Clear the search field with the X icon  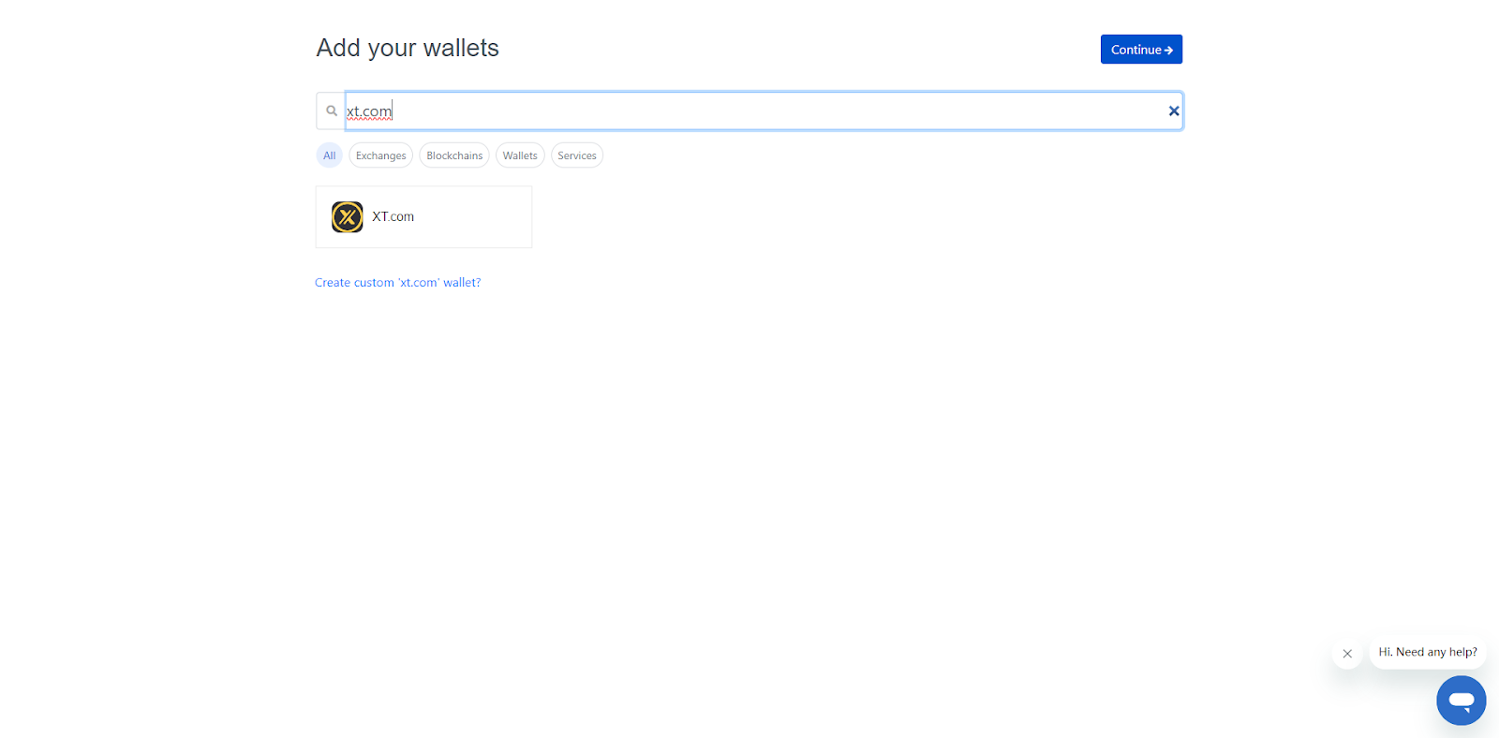click(x=1173, y=111)
